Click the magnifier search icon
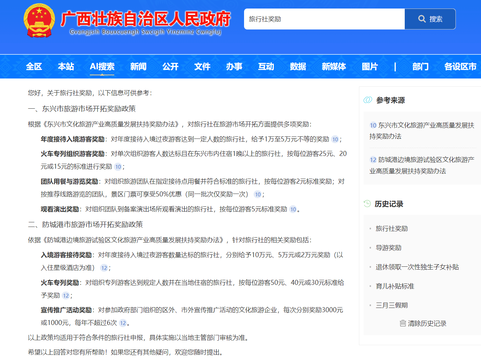 click(x=422, y=19)
